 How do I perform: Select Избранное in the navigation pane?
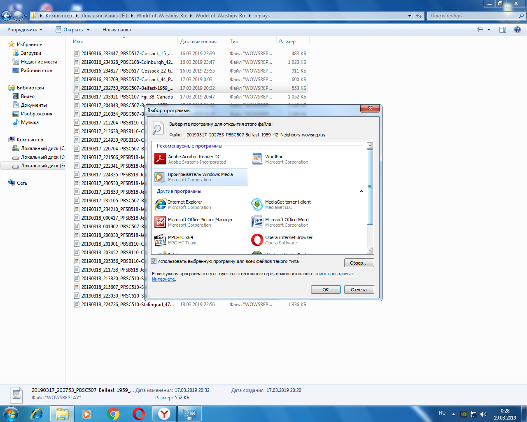(x=29, y=45)
